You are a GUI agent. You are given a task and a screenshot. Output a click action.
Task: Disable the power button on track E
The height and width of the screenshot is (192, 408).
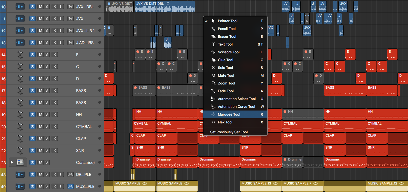pyautogui.click(x=32, y=54)
